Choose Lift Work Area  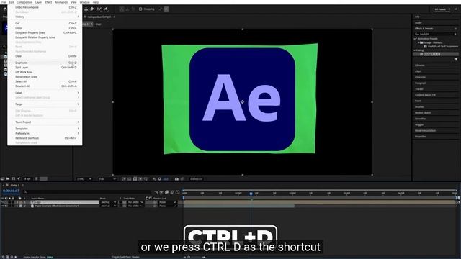[x=45, y=72]
